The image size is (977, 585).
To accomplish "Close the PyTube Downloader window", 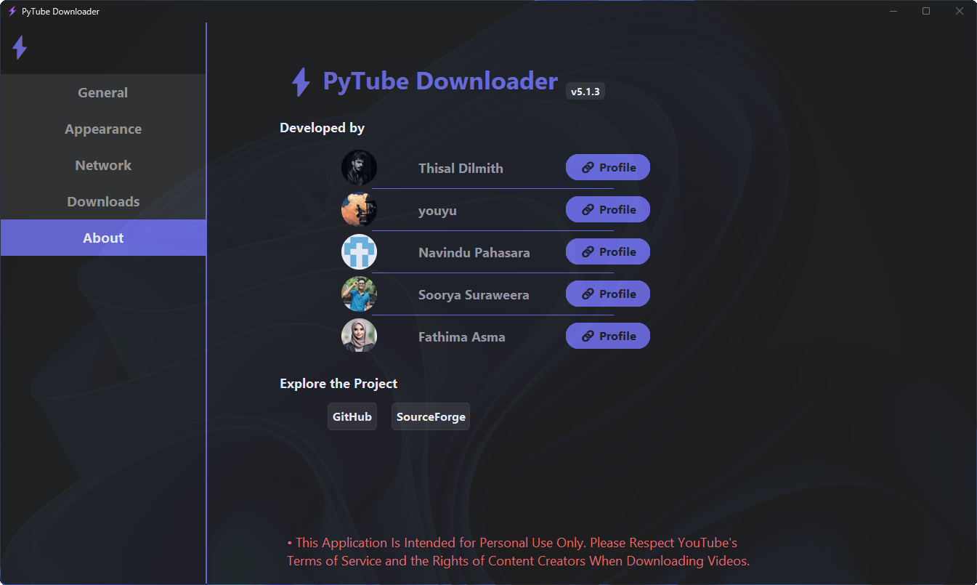I will 960,11.
